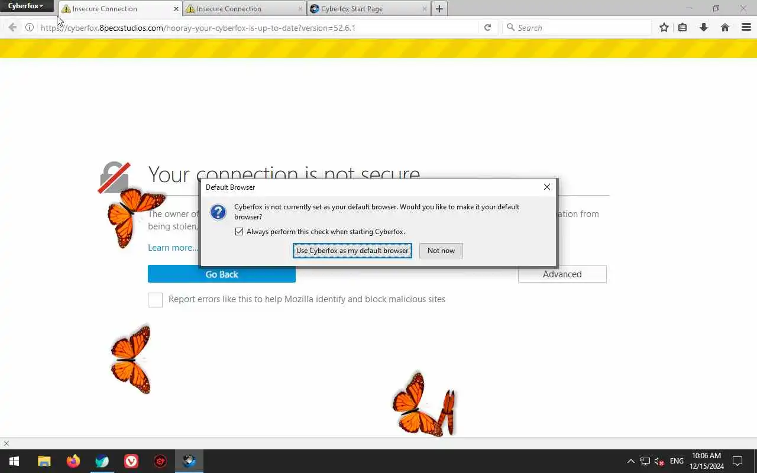Click Use Cyberfox as my default browser
757x473 pixels.
[x=352, y=251]
